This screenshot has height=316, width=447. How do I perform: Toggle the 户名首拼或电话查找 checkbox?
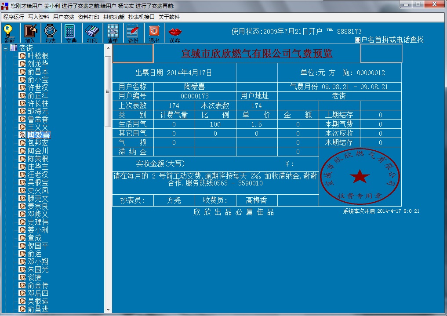coord(357,40)
